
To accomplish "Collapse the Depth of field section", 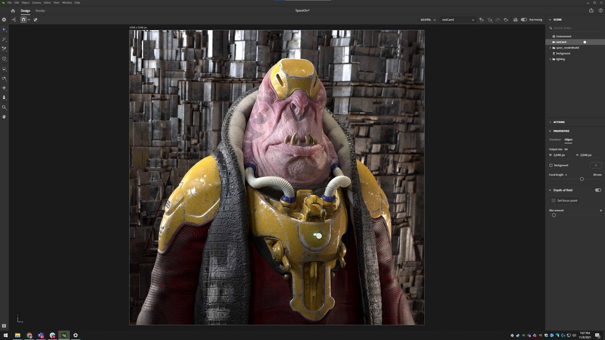I will pyautogui.click(x=550, y=190).
